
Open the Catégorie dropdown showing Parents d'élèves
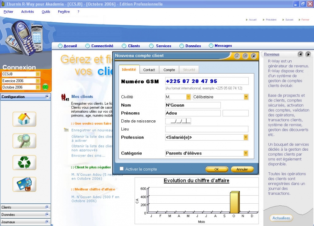click(x=246, y=153)
